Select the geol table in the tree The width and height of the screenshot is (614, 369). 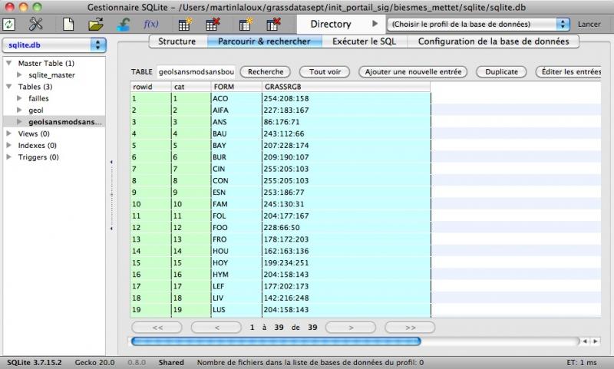[x=36, y=110]
